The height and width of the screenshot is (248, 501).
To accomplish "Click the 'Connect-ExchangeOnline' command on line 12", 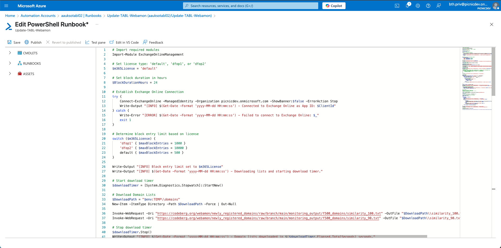I will click(140, 101).
